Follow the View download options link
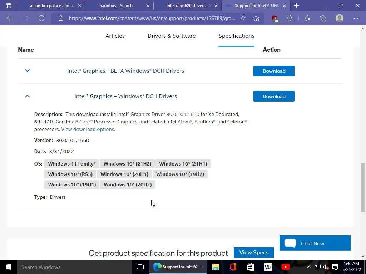 tap(88, 129)
